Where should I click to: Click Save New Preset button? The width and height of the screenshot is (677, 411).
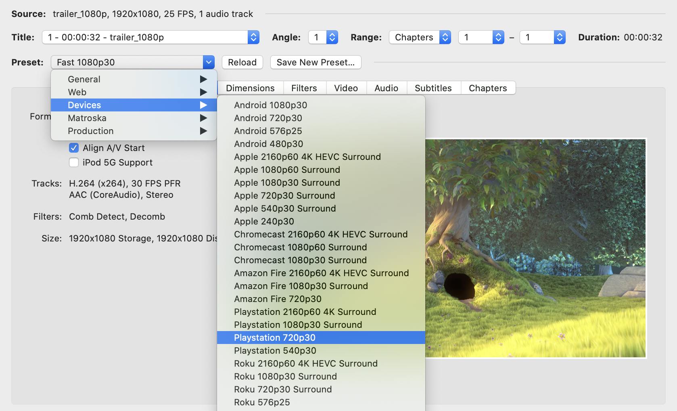tap(316, 62)
